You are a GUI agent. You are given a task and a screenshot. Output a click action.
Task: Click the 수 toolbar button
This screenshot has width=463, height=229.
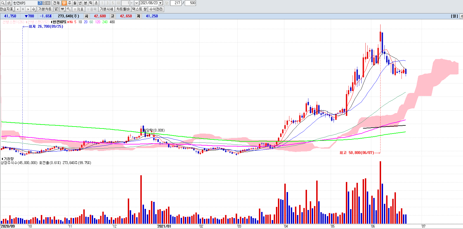(34, 9)
